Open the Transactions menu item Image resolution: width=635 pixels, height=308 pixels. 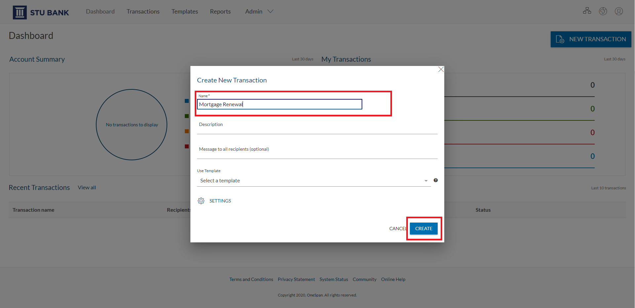click(x=143, y=12)
